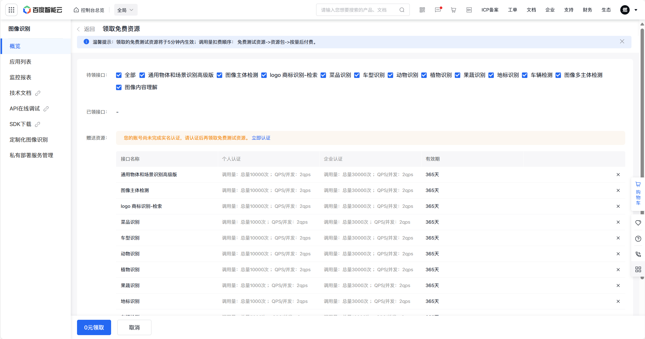Dismiss the 温馨提示 banner
The width and height of the screenshot is (645, 339).
[622, 42]
